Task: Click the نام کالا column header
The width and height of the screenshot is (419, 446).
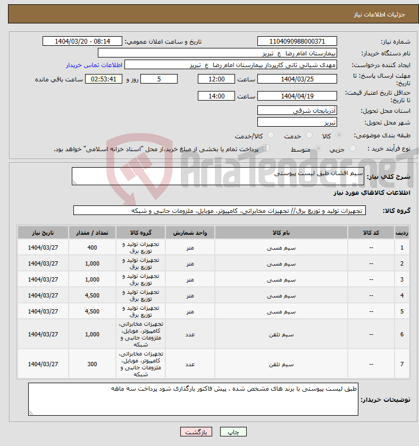Action: tap(281, 233)
